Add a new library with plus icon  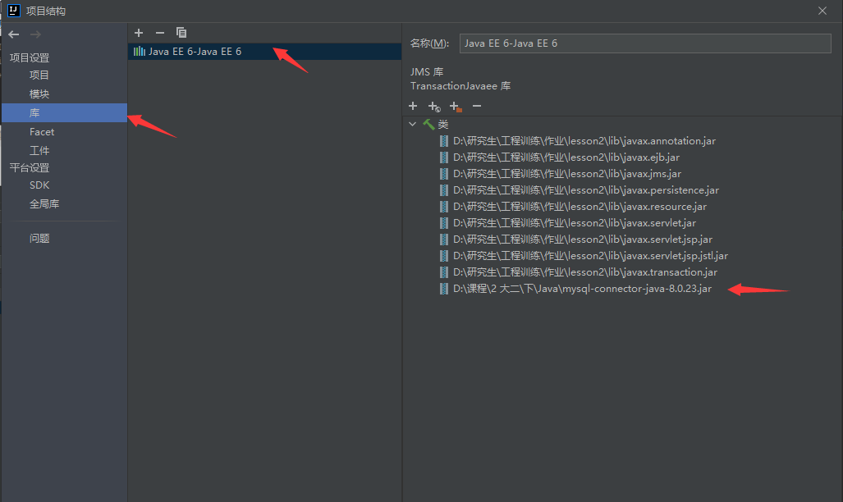(x=139, y=33)
